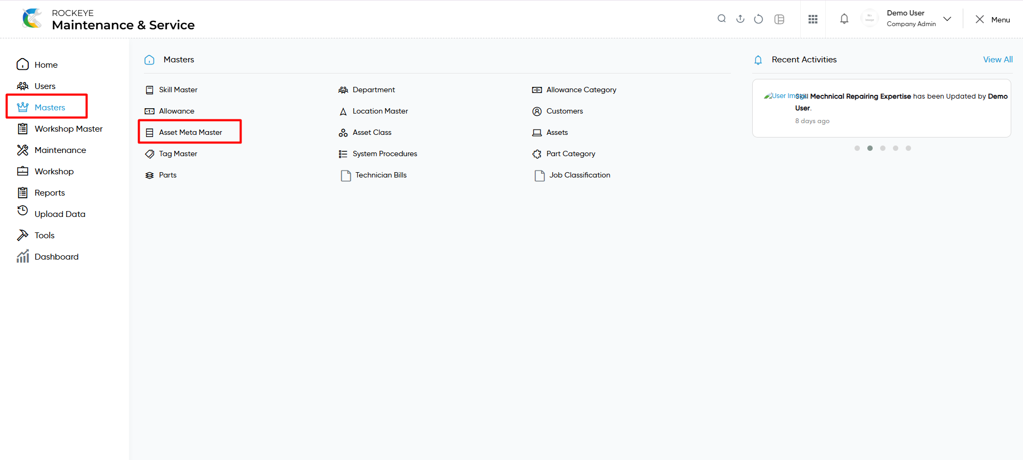
Task: Click the Maintenance & Service title
Action: (x=123, y=25)
